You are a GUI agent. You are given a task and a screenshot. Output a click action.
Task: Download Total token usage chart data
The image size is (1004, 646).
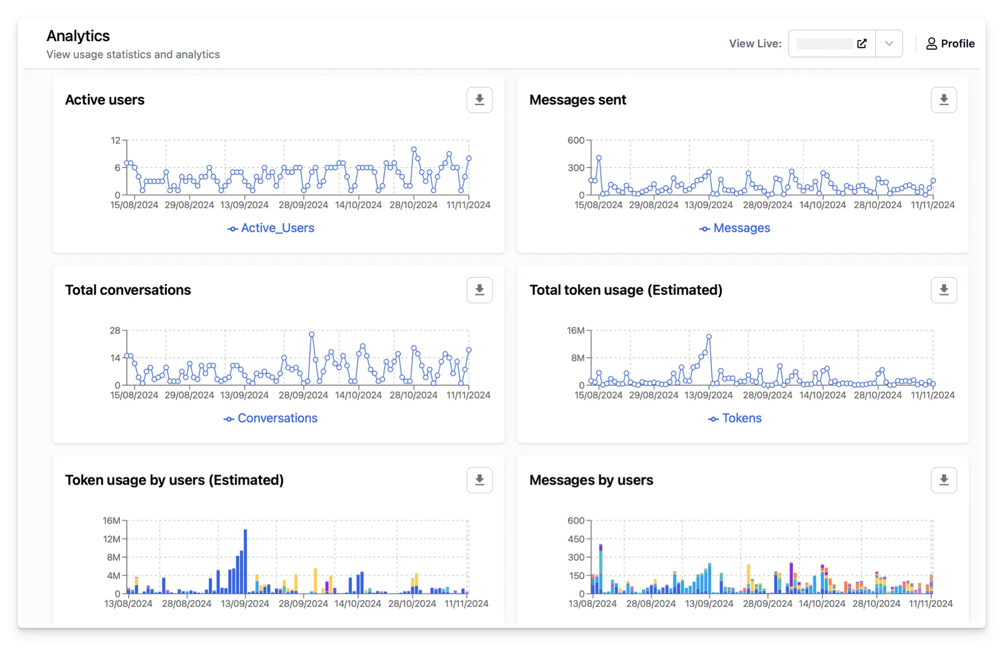(x=943, y=290)
